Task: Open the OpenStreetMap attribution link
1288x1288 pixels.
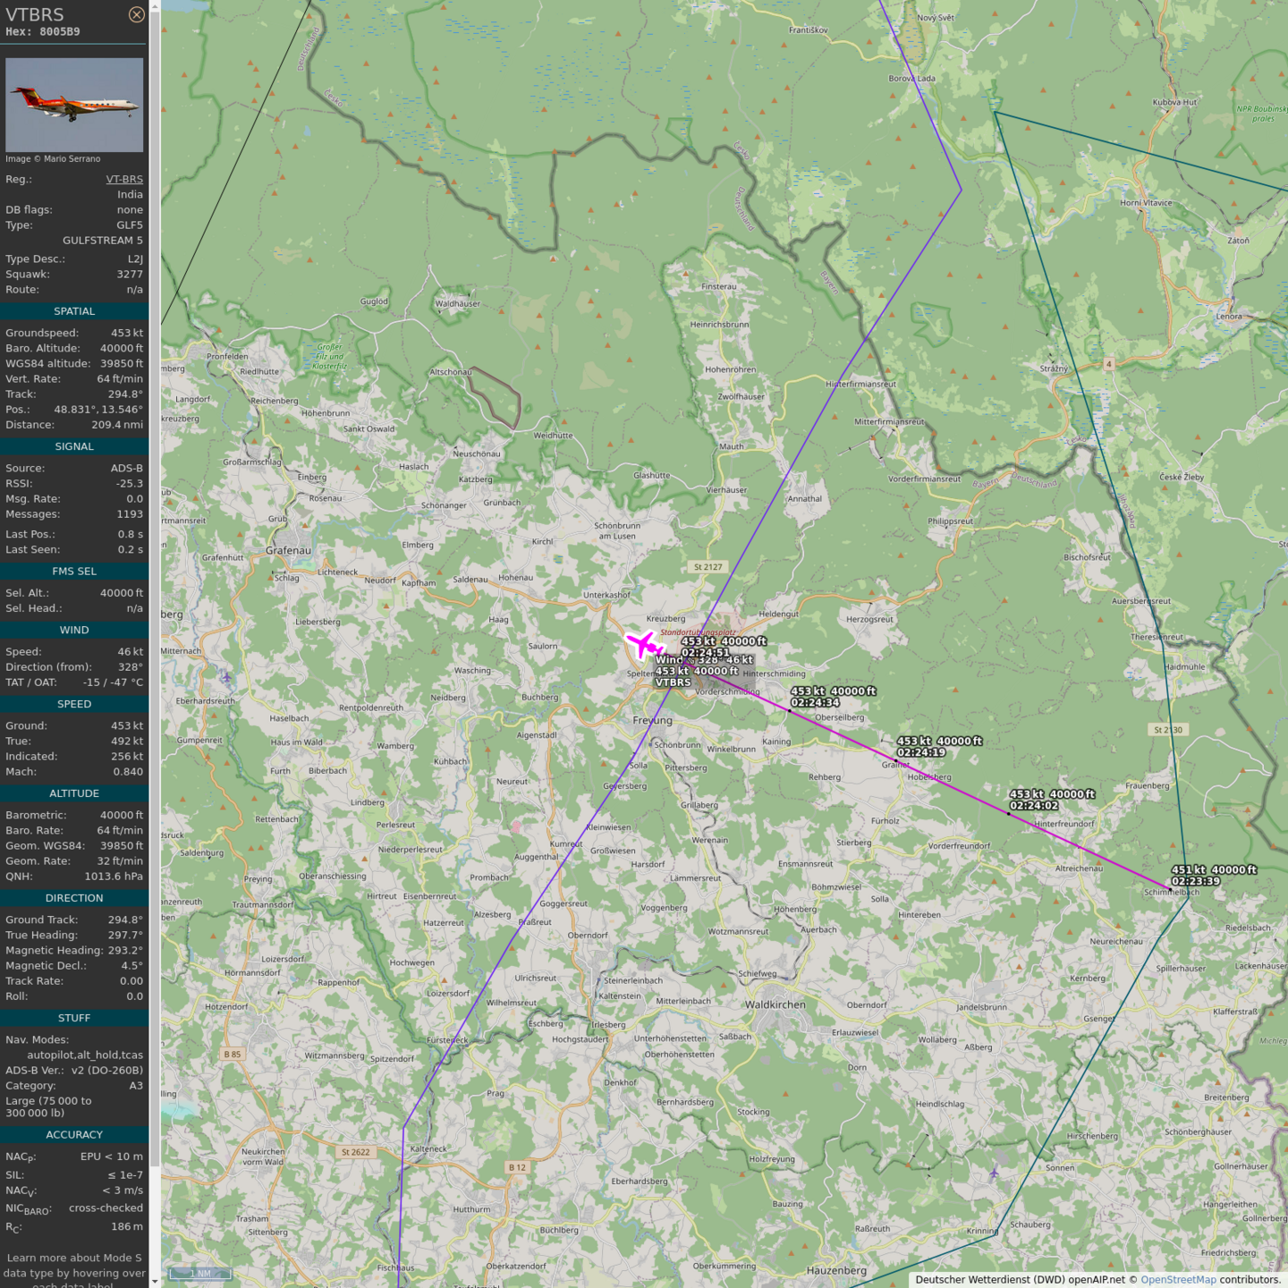Action: [1178, 1280]
